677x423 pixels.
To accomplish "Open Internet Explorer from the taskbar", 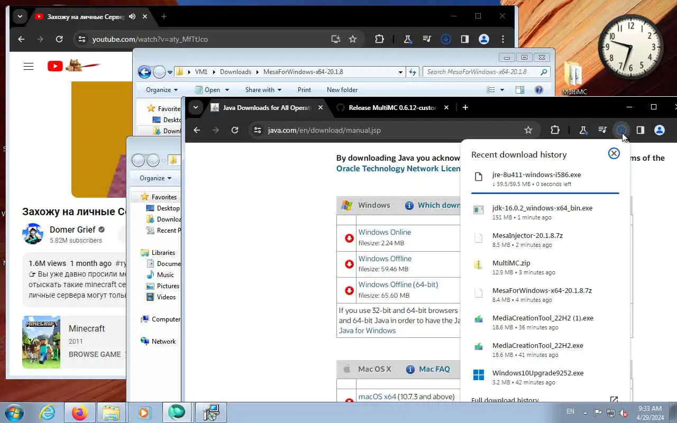I will click(x=48, y=412).
